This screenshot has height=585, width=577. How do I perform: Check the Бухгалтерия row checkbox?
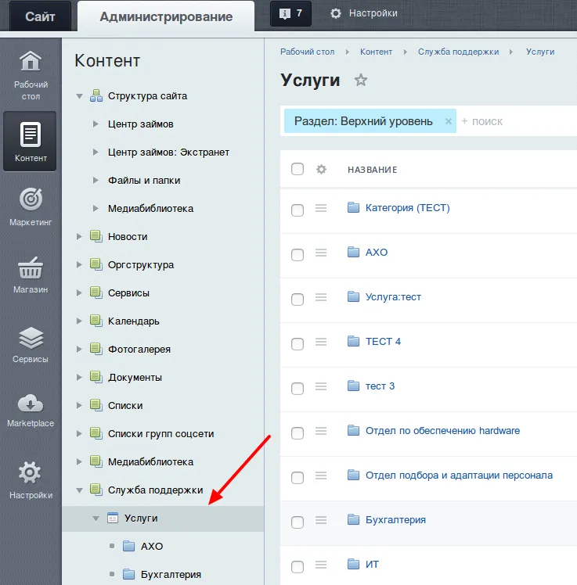coord(298,522)
